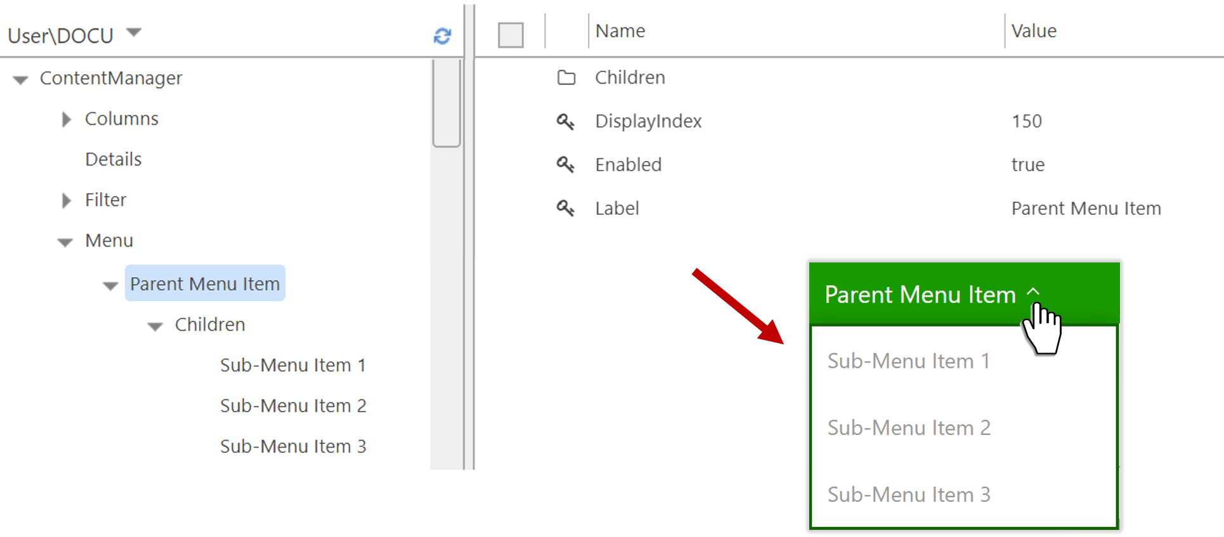1224x537 pixels.
Task: Select Details in the tree
Action: pyautogui.click(x=114, y=159)
